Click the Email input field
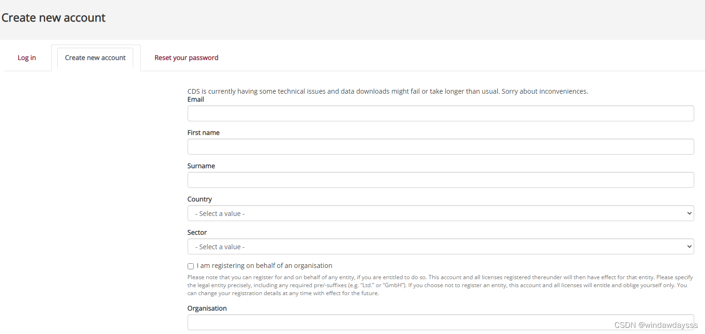This screenshot has width=705, height=334. [440, 113]
